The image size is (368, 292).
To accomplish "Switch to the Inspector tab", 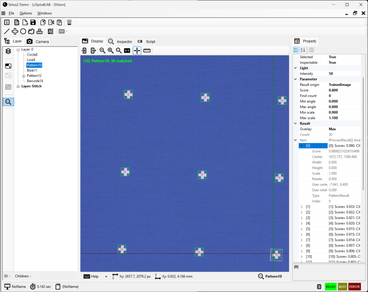I will (120, 42).
